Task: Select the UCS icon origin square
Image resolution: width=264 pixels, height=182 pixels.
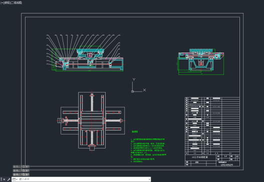Action: (x=133, y=91)
